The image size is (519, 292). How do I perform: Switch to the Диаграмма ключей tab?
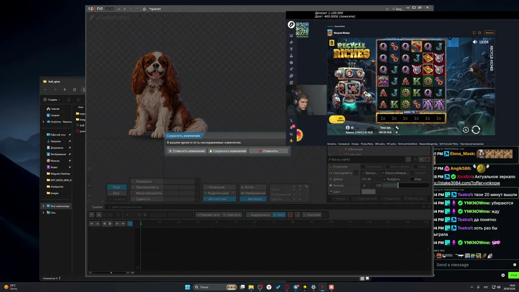pyautogui.click(x=127, y=207)
